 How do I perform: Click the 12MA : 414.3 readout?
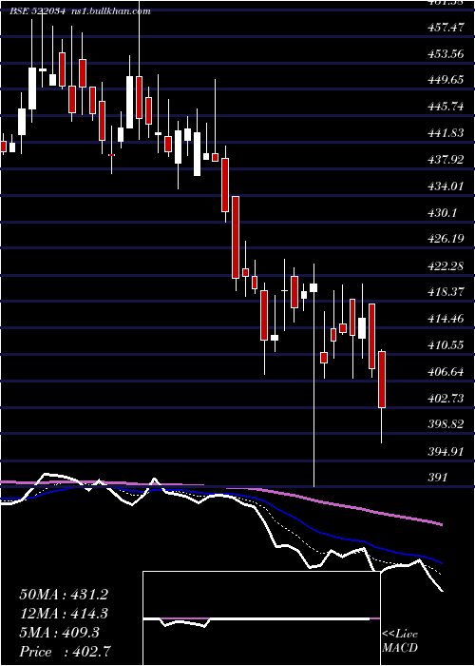click(x=64, y=614)
